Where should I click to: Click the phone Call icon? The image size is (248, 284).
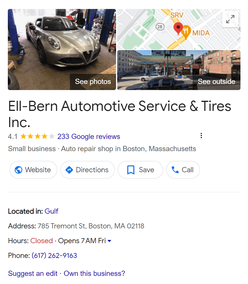[175, 170]
